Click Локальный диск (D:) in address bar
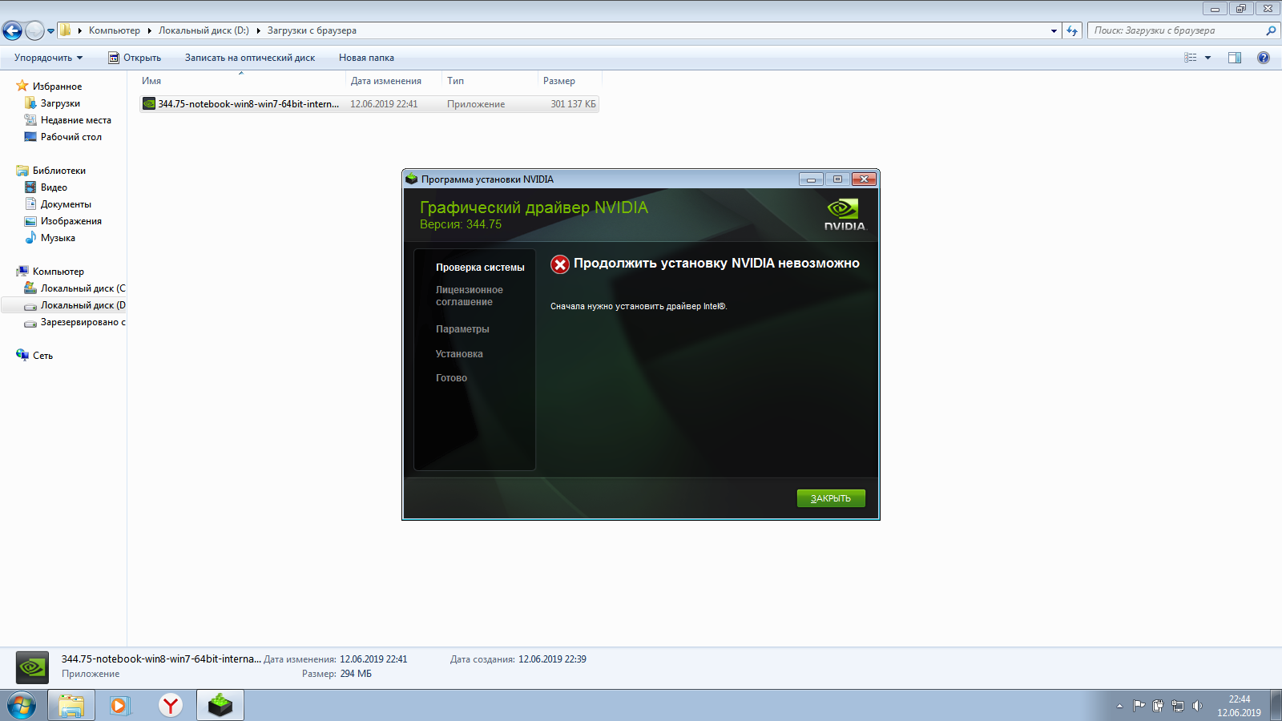 click(204, 30)
